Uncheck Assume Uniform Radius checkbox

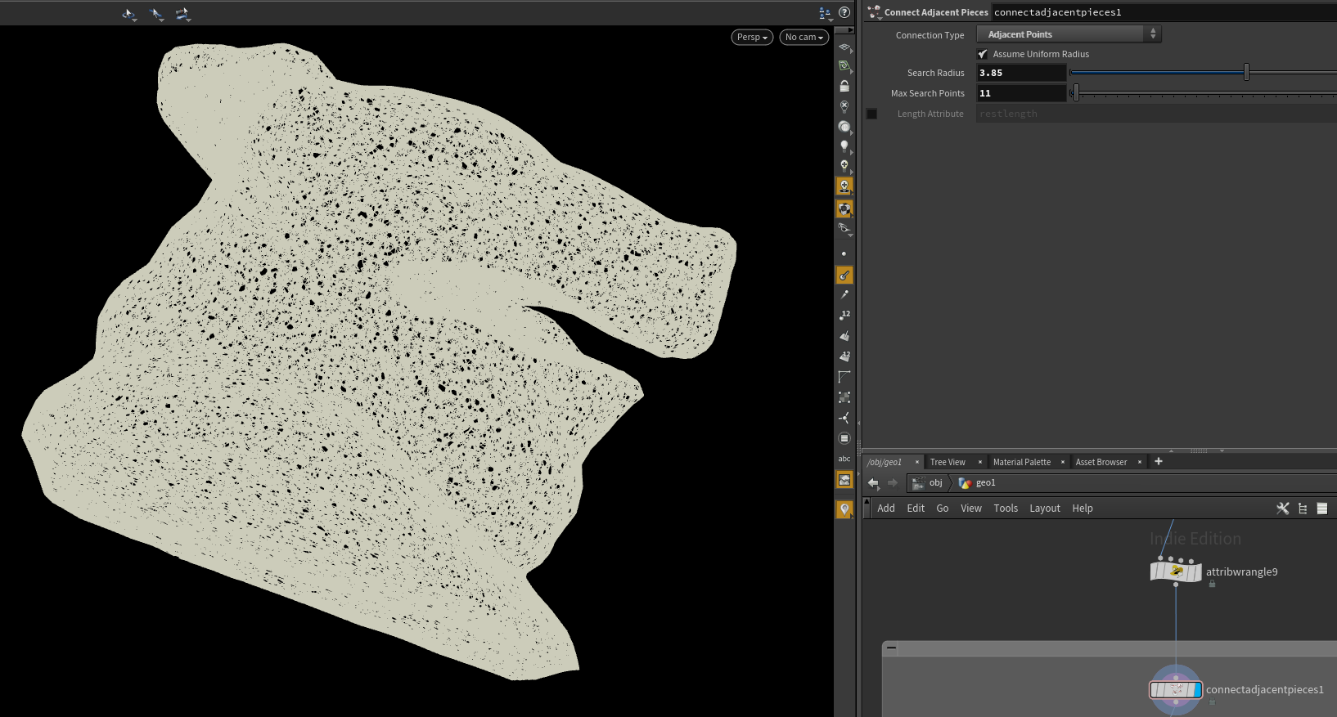point(983,54)
